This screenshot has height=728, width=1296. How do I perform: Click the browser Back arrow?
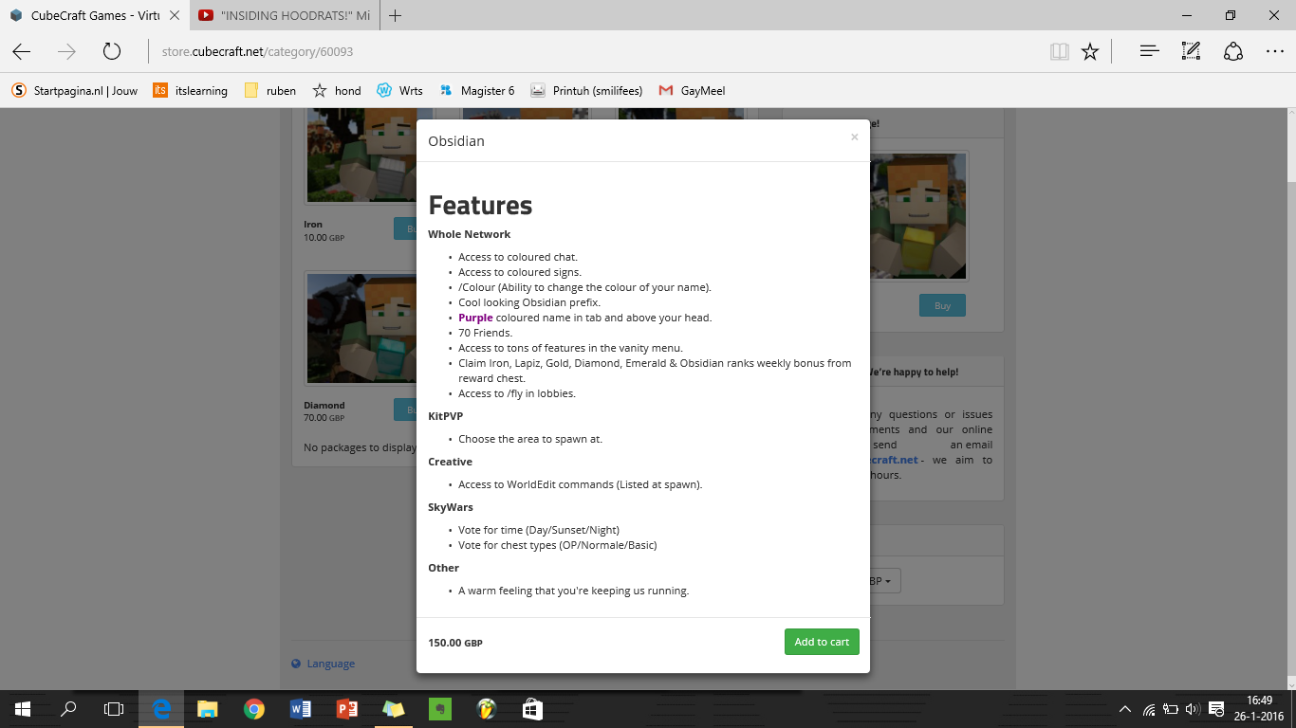pyautogui.click(x=22, y=51)
